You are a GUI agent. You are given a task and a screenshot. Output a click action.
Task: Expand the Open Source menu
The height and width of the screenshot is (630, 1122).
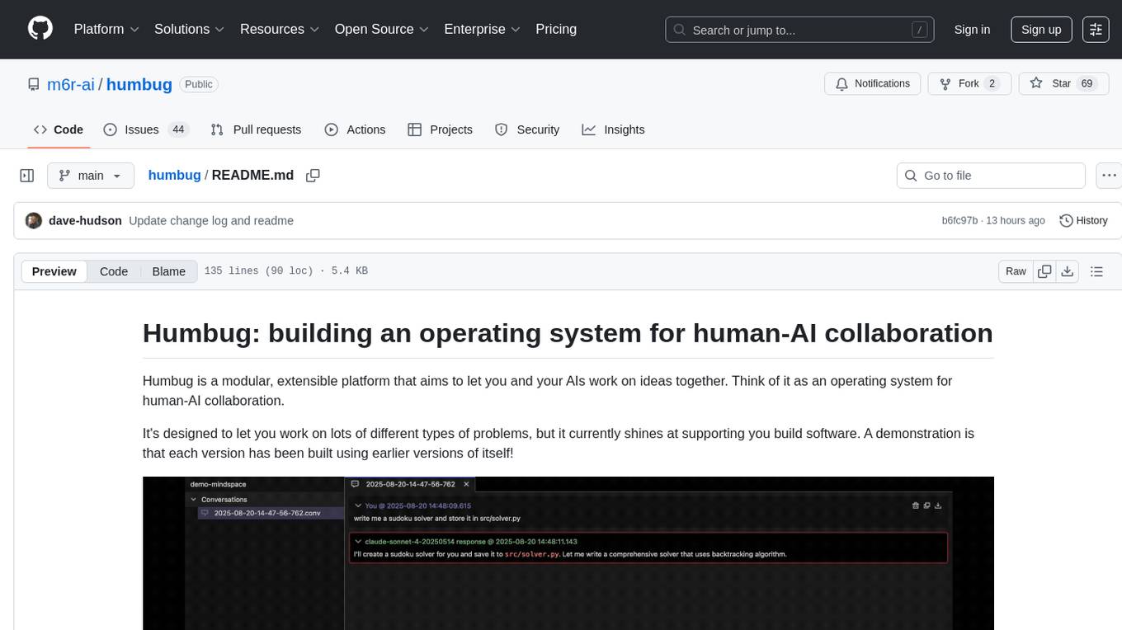[x=381, y=29]
